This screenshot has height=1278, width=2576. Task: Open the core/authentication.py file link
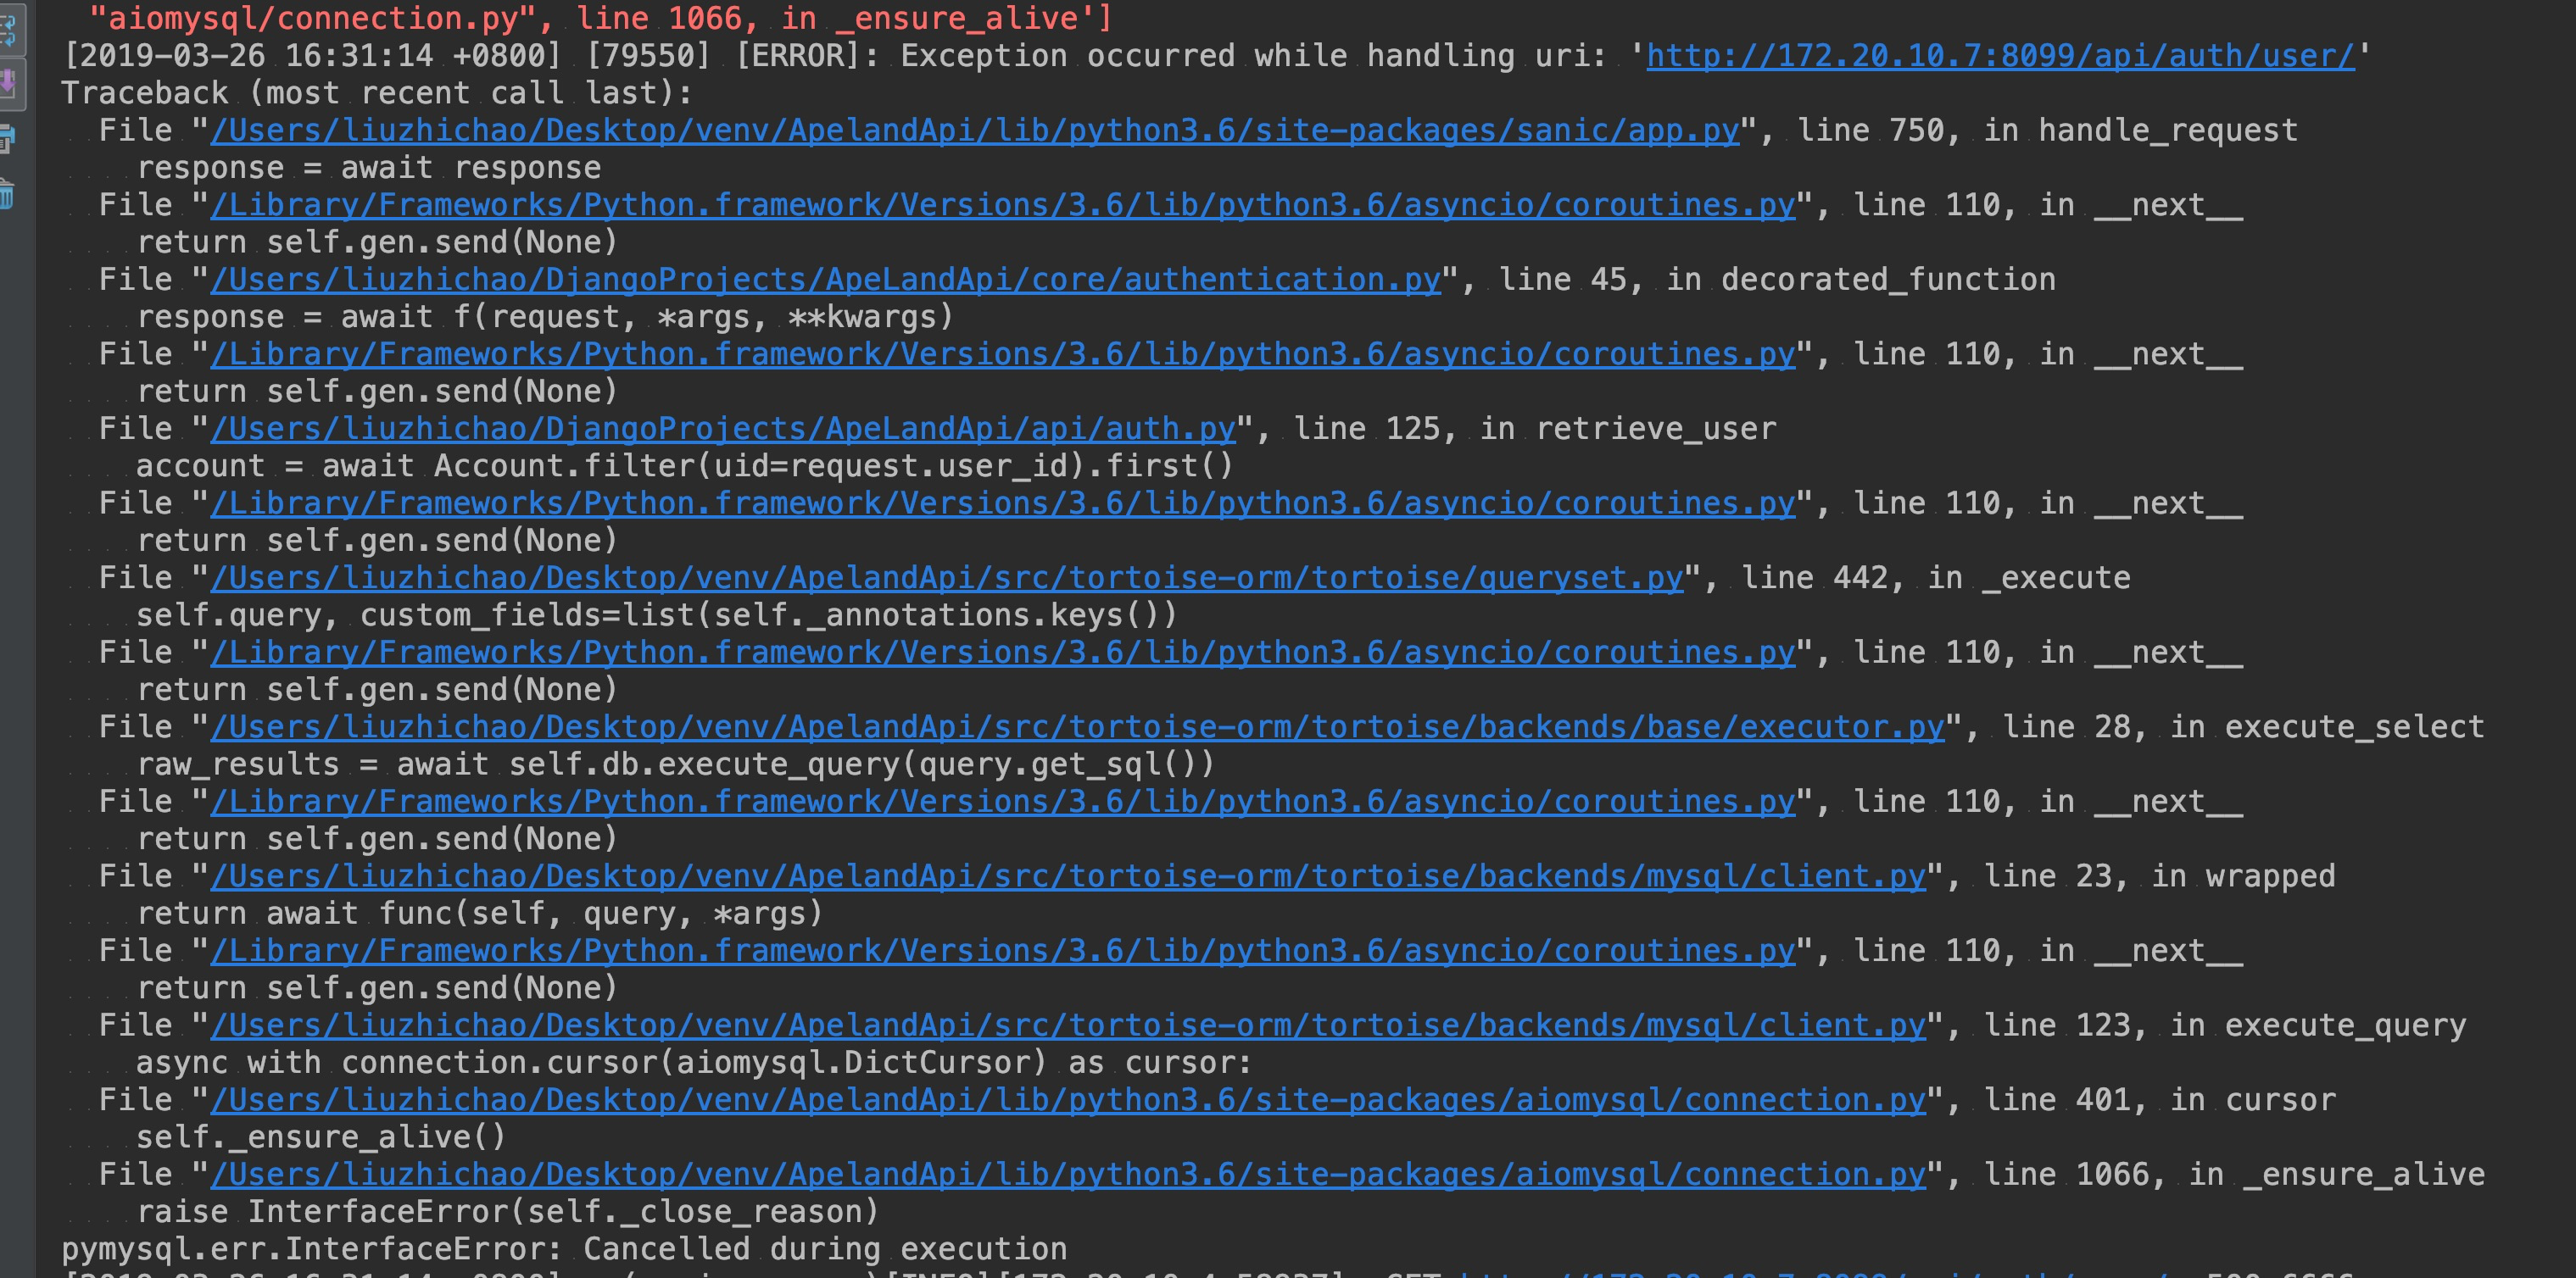(x=825, y=280)
